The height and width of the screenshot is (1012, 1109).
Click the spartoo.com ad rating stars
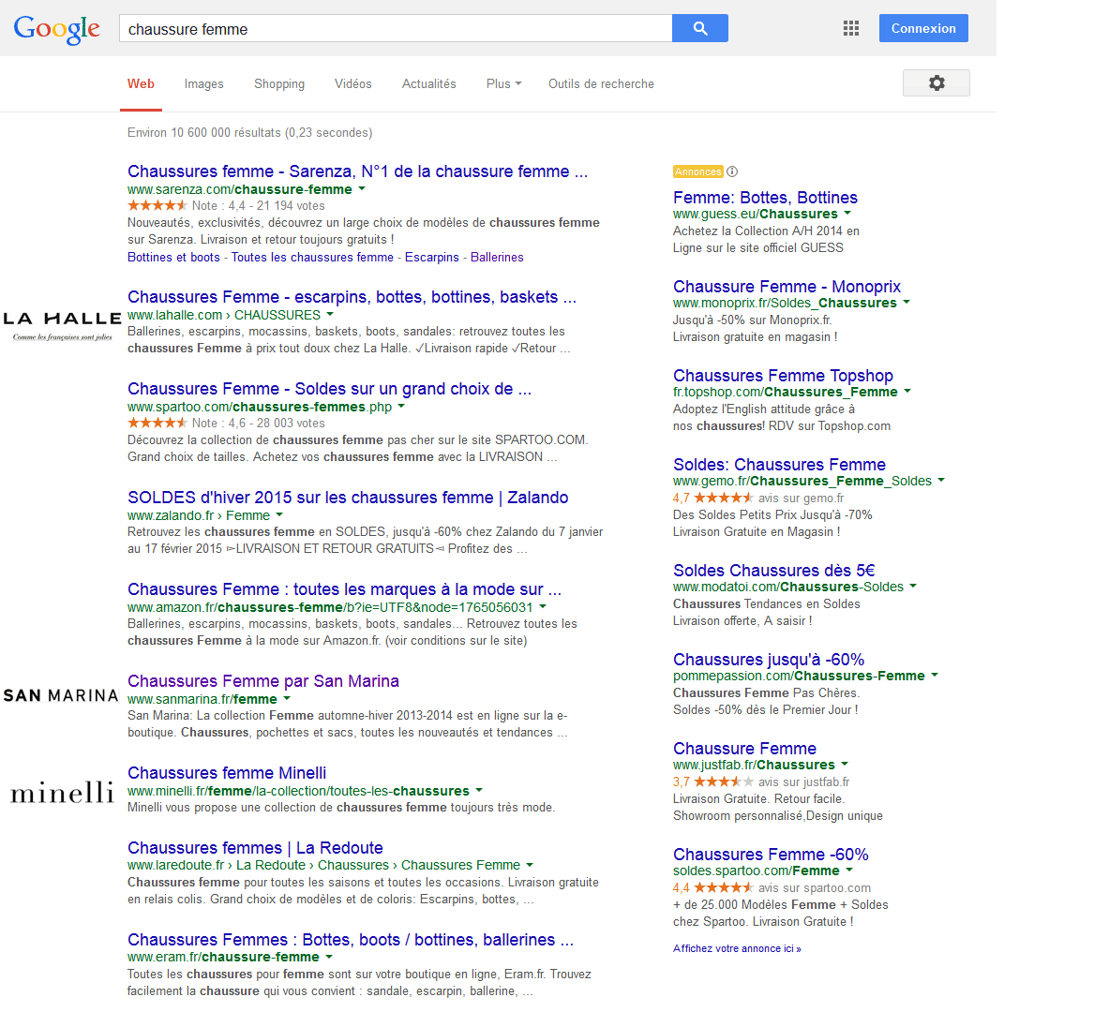(724, 887)
